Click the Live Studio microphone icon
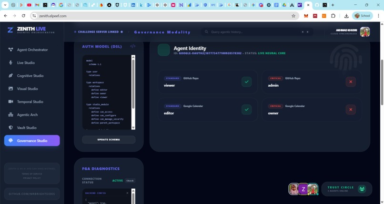384x204 pixels. (x=10, y=63)
